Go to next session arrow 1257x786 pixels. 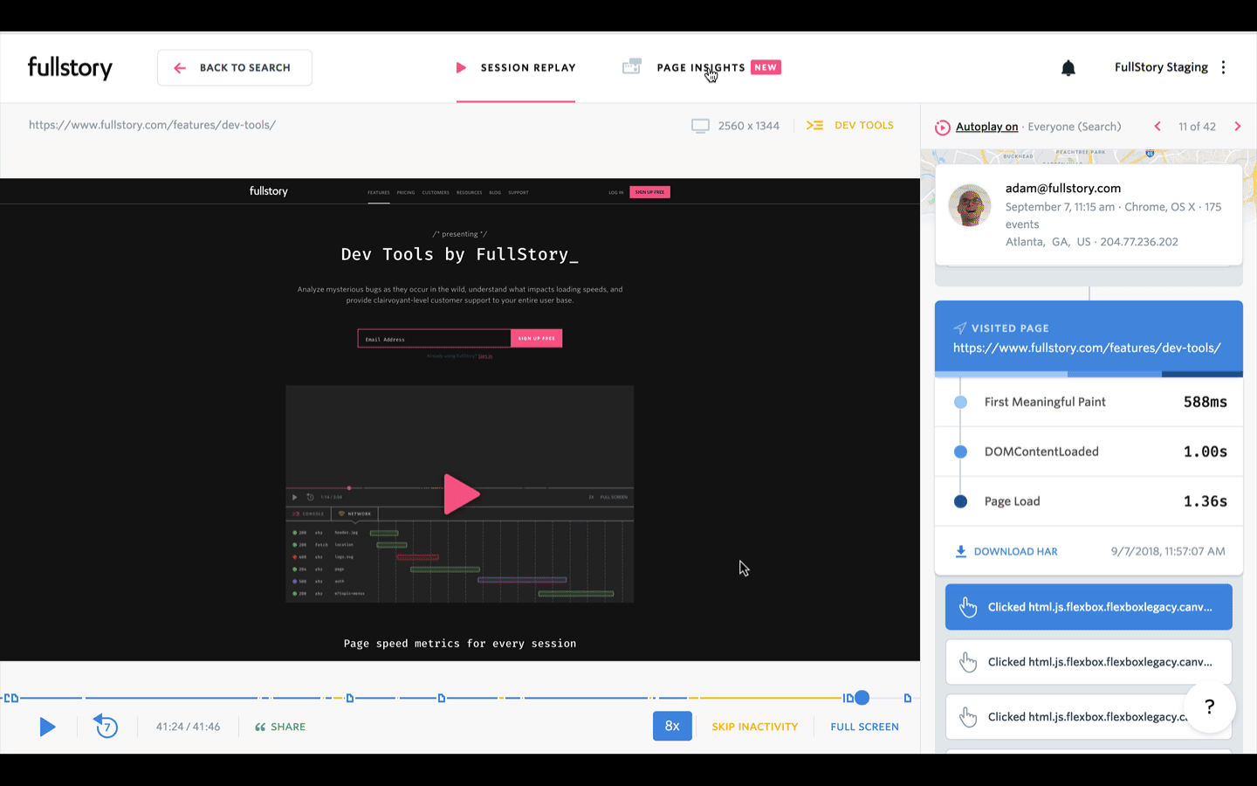click(1238, 127)
